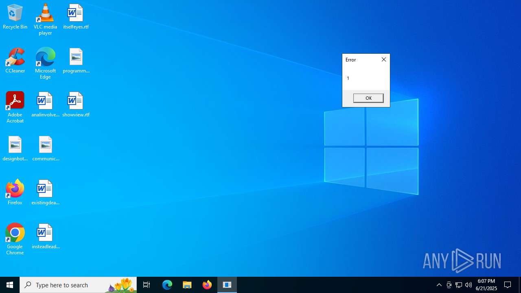This screenshot has height=293, width=521.
Task: Open Task View from the taskbar
Action: pos(147,285)
